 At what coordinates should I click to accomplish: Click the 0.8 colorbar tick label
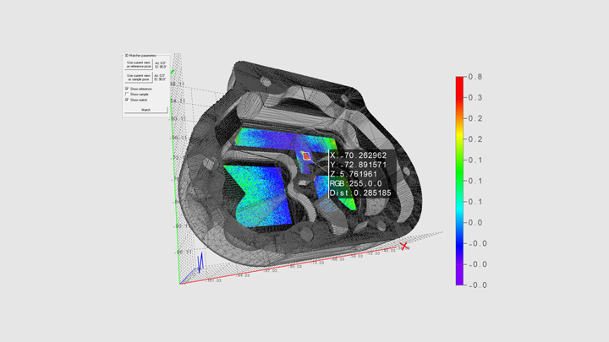coord(474,78)
